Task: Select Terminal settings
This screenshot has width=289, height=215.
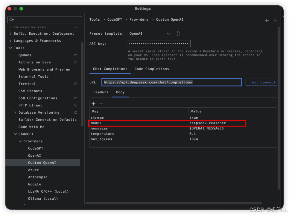Action: [x=27, y=84]
